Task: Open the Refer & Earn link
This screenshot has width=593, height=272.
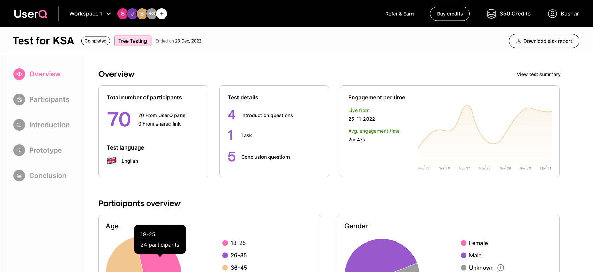Action: [399, 14]
